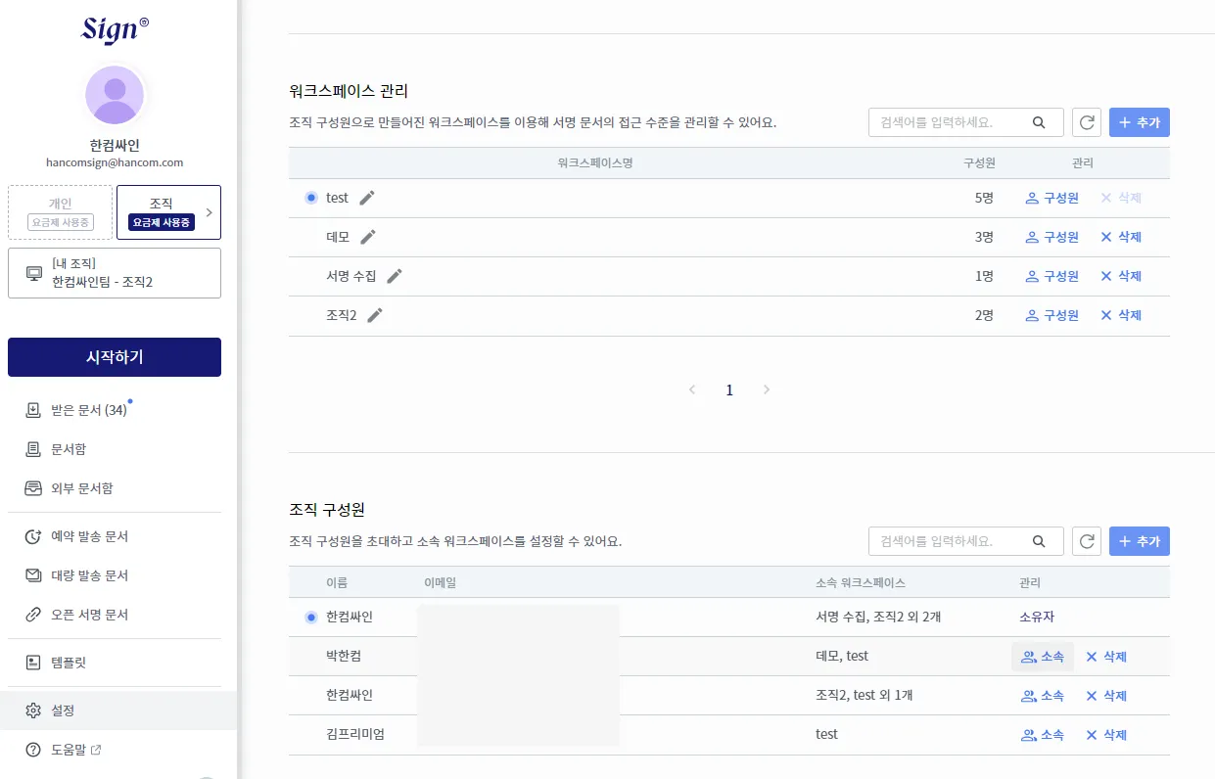Refresh the organization members list
Viewport: 1215px width, 779px height.
[1086, 541]
